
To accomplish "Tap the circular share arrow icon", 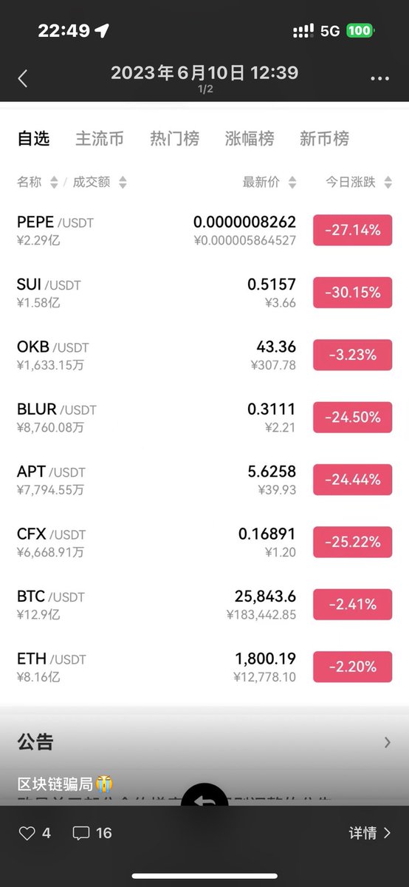I will [205, 797].
